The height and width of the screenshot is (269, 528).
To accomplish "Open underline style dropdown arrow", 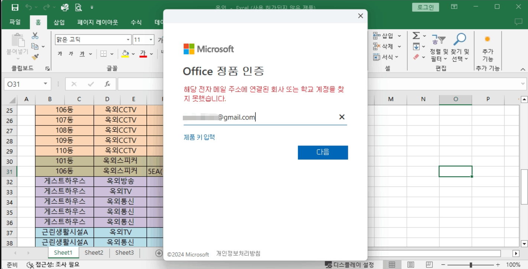I will tap(91, 54).
